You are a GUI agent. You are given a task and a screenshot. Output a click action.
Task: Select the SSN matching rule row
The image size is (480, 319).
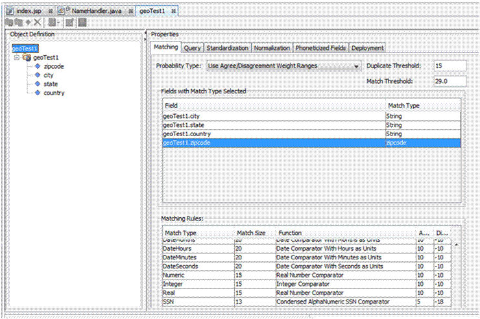pyautogui.click(x=307, y=302)
